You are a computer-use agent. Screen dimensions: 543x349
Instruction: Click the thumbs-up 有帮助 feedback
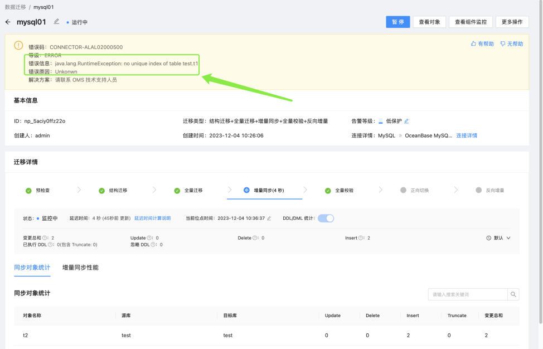tap(482, 44)
